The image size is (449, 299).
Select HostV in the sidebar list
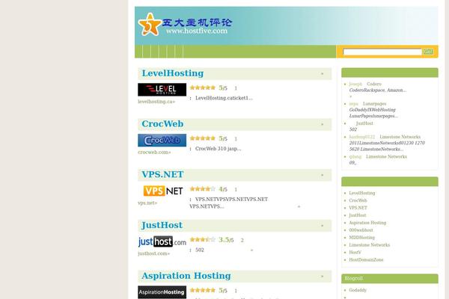[x=355, y=253]
